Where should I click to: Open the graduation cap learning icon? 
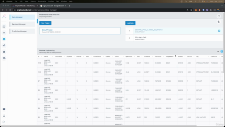4,58
